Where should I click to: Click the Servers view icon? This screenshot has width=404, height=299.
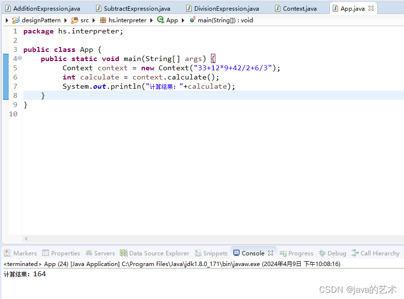89,253
